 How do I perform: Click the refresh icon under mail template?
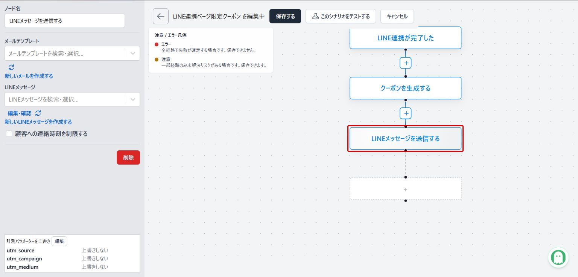(11, 67)
